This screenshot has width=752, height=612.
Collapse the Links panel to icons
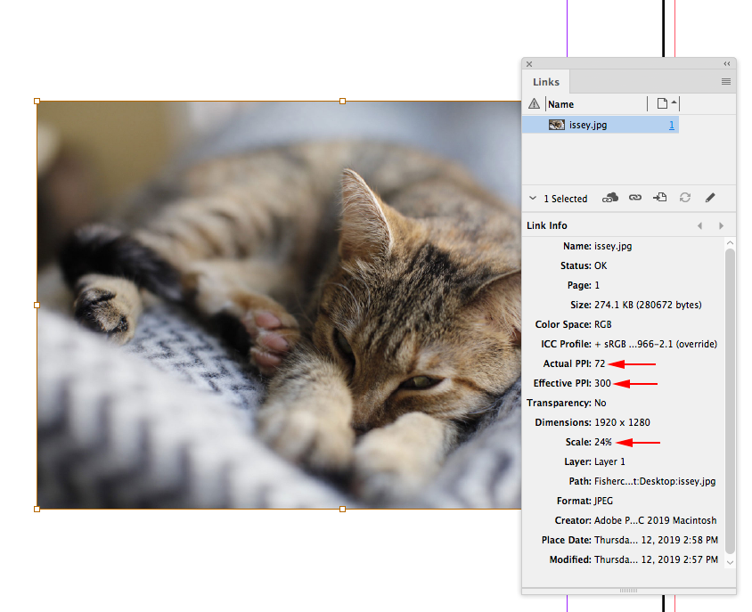pos(726,63)
